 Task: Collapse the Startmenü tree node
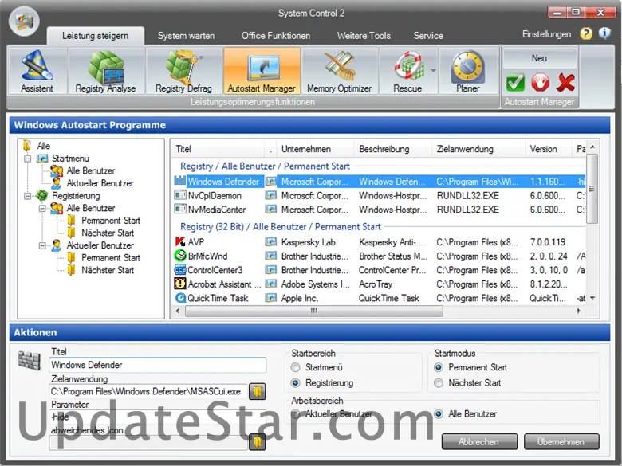point(27,159)
